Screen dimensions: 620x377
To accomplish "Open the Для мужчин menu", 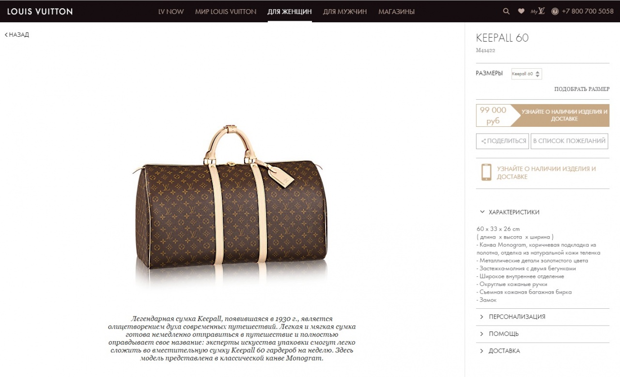I will tap(345, 11).
